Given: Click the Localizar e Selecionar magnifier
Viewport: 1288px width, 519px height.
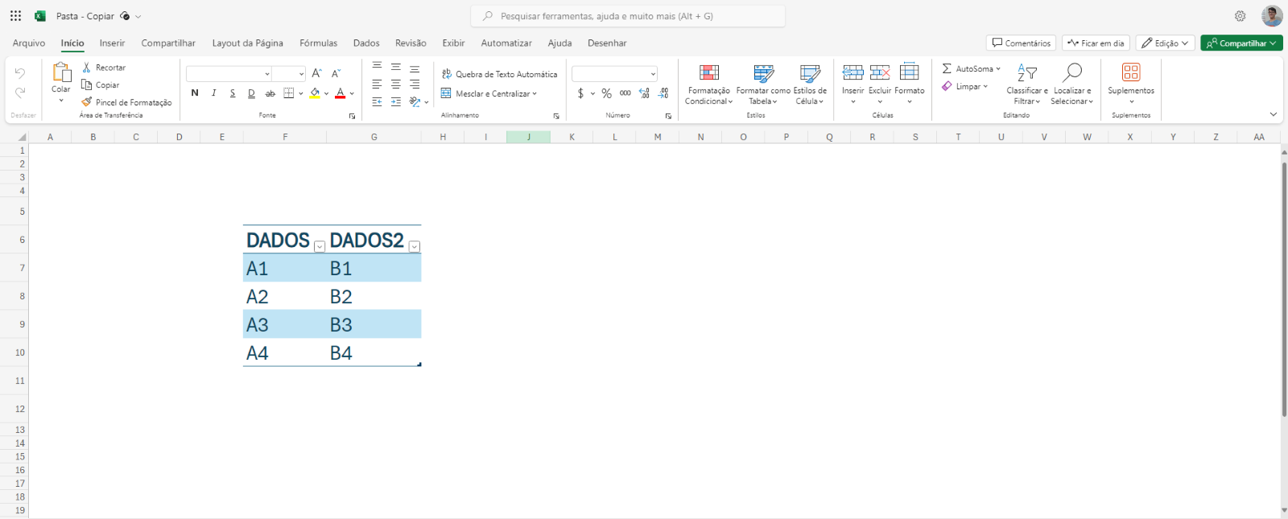Looking at the screenshot, I should 1071,73.
